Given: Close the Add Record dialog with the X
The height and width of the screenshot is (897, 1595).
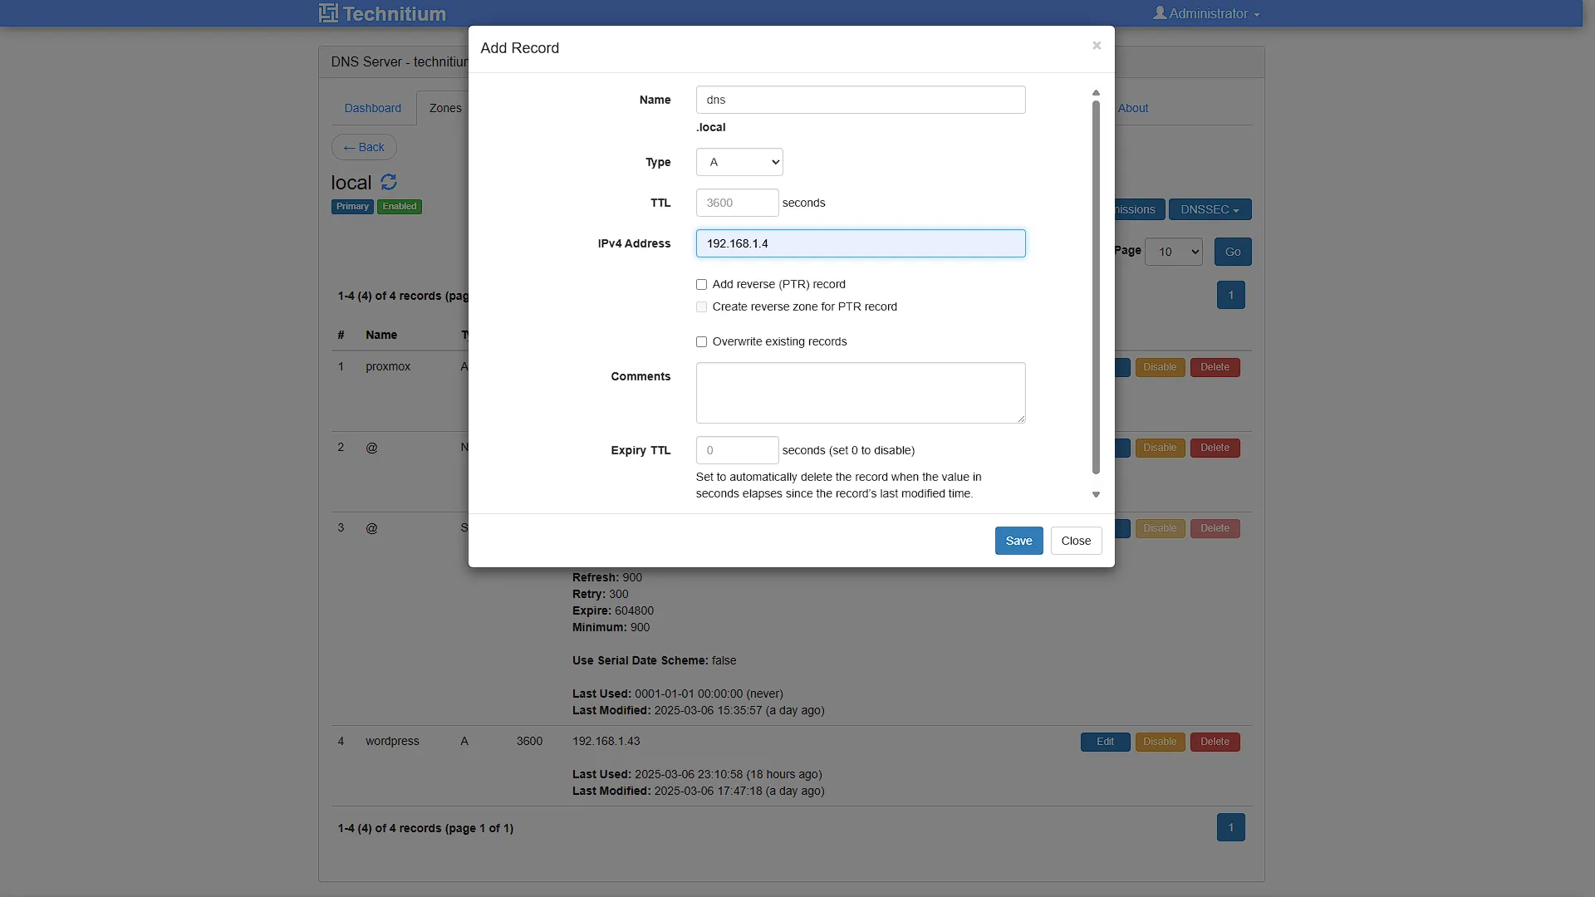Looking at the screenshot, I should pos(1097,46).
